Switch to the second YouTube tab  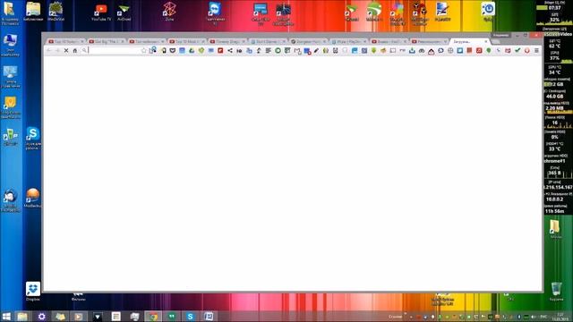(106, 42)
